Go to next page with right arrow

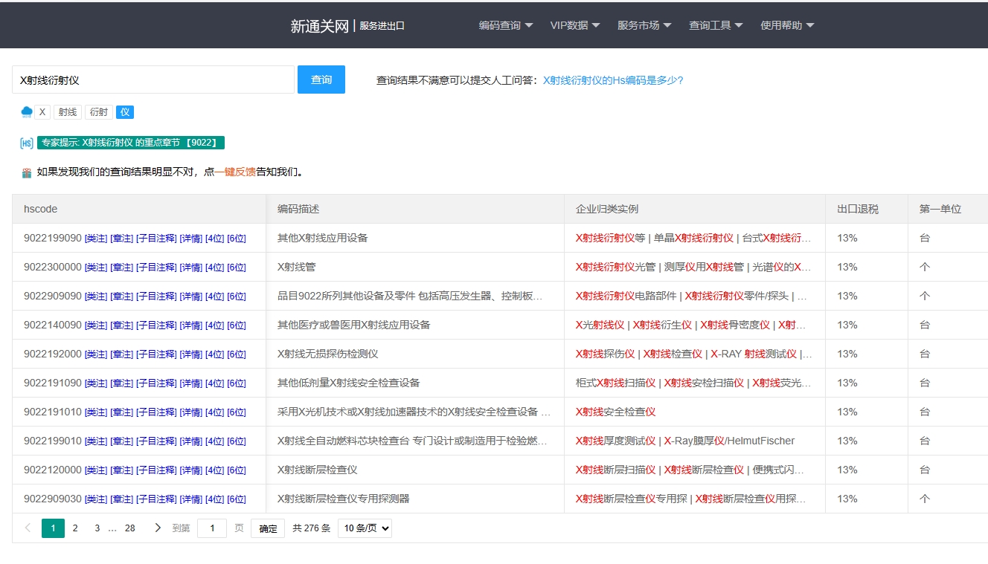[x=158, y=528]
